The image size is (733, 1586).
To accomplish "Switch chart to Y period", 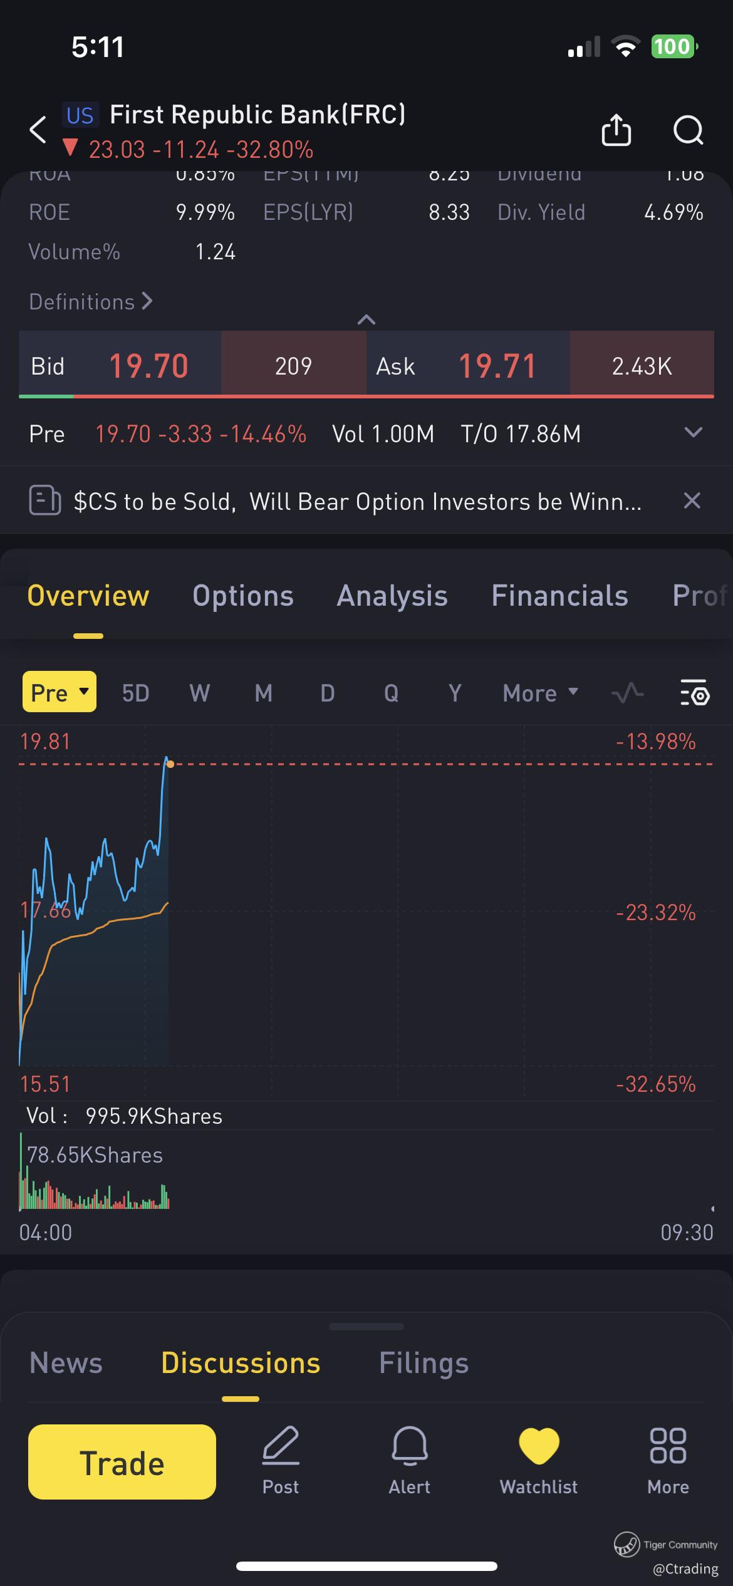I will [455, 693].
